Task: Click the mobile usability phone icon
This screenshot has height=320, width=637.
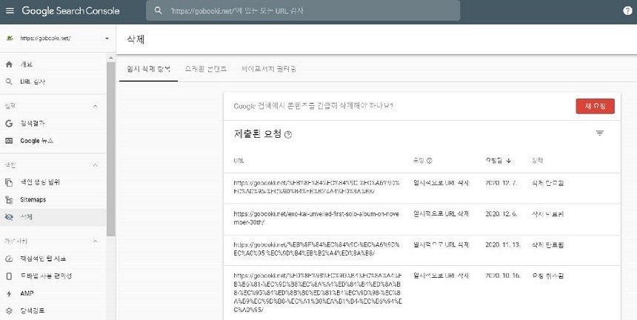Action: coord(9,276)
